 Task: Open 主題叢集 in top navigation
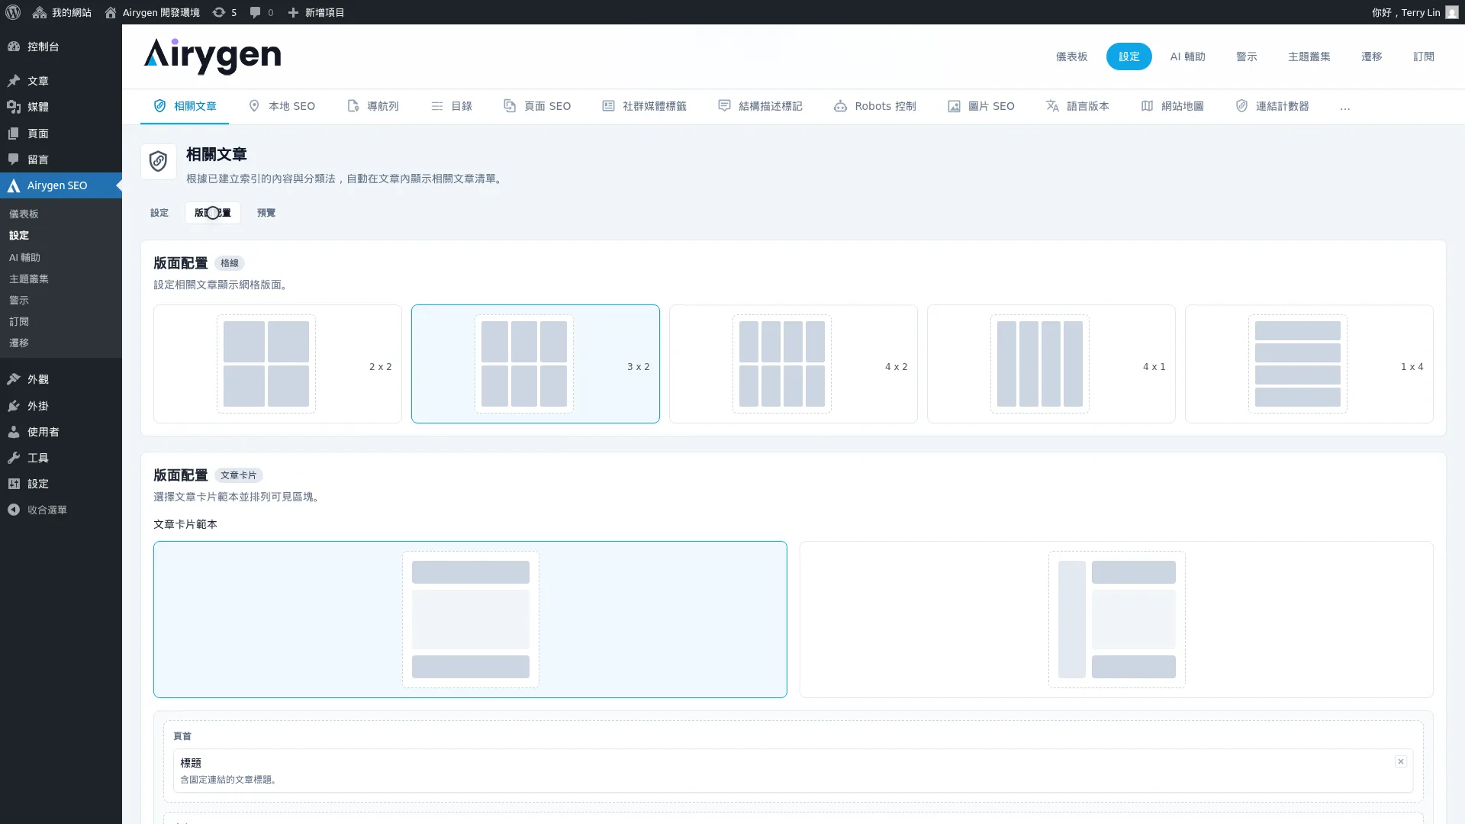pyautogui.click(x=1309, y=56)
